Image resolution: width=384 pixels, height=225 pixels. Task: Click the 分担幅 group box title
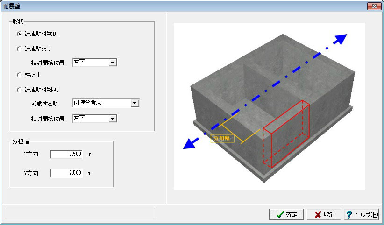21,141
